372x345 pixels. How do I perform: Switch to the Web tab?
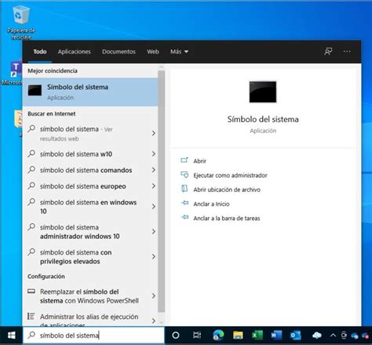click(x=153, y=52)
